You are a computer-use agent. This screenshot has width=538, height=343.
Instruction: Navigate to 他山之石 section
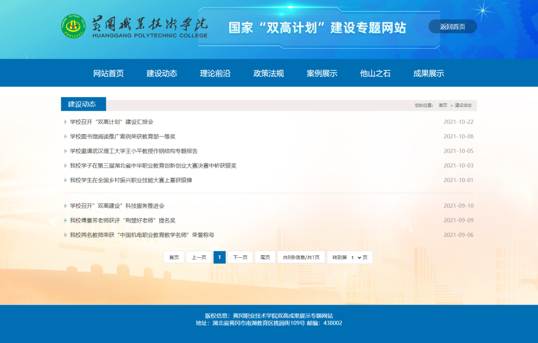375,73
